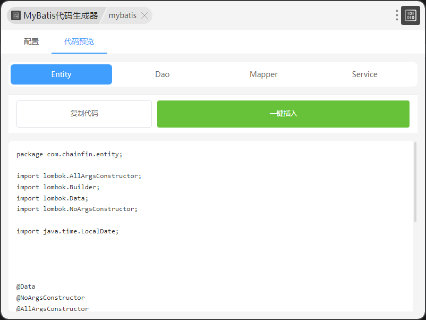
Task: Click the mybatis tab label
Action: (x=123, y=15)
